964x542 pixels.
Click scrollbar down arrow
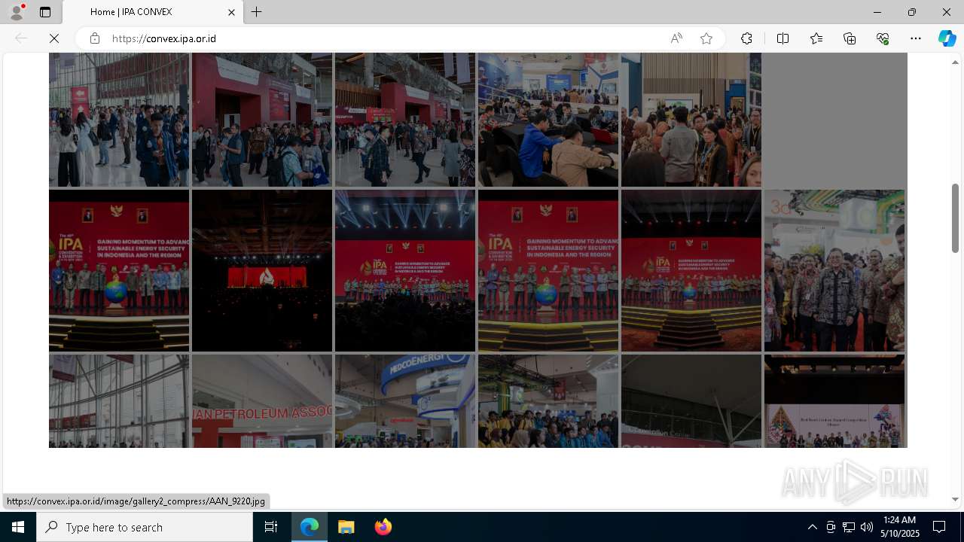point(955,499)
